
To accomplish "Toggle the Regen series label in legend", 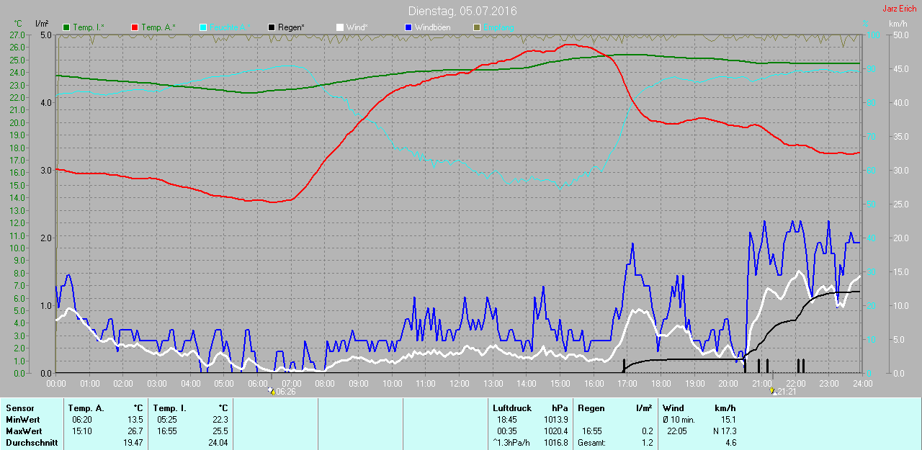I will pyautogui.click(x=291, y=27).
